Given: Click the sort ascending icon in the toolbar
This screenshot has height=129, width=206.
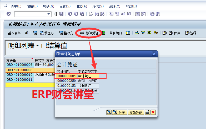Looking at the screenshot, I should pyautogui.click(x=137, y=33).
